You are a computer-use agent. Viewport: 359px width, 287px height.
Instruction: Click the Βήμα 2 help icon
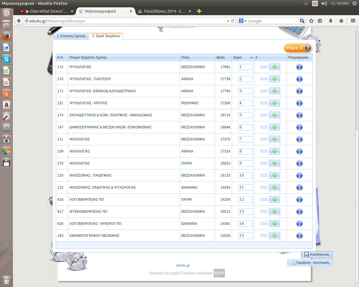(308, 48)
